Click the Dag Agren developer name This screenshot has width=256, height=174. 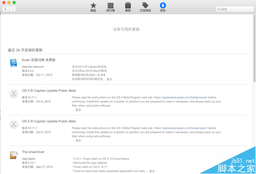tap(28, 159)
